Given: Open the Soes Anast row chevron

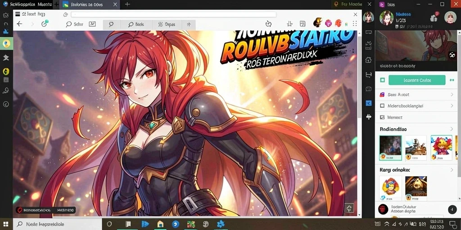Looking at the screenshot, I should 452,94.
